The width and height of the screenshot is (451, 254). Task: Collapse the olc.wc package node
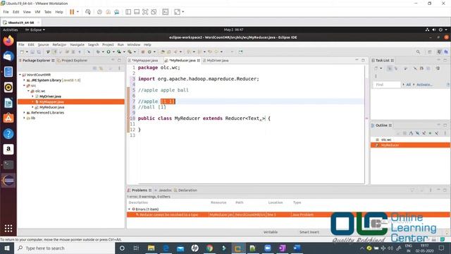point(29,91)
